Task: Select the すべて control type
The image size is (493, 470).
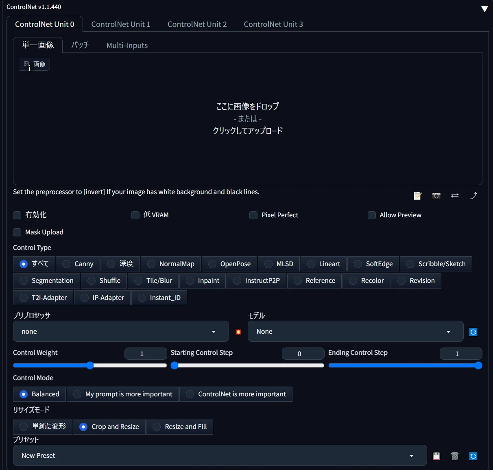Action: point(34,264)
